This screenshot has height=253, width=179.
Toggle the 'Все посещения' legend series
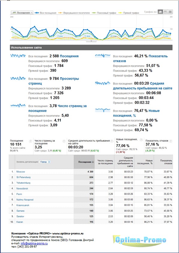coord(45,13)
